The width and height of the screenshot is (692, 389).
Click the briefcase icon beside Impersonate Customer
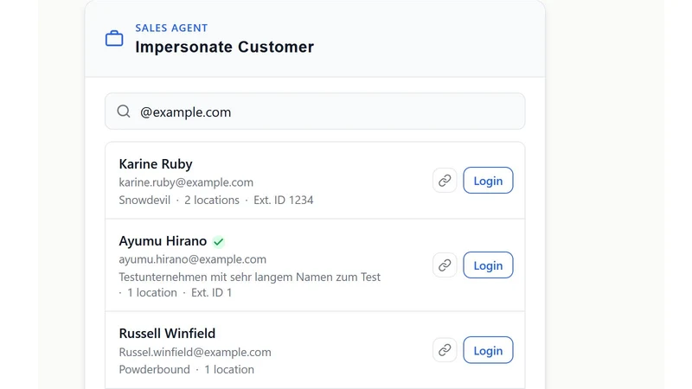[114, 38]
